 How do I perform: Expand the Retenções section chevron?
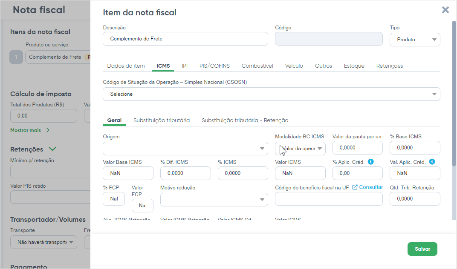[x=52, y=149]
